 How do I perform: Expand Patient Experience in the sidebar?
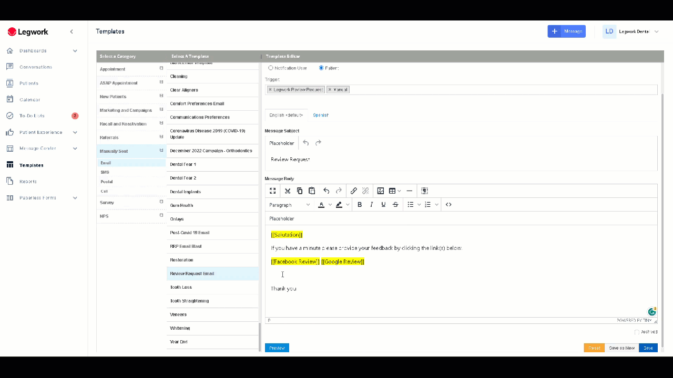(x=75, y=132)
